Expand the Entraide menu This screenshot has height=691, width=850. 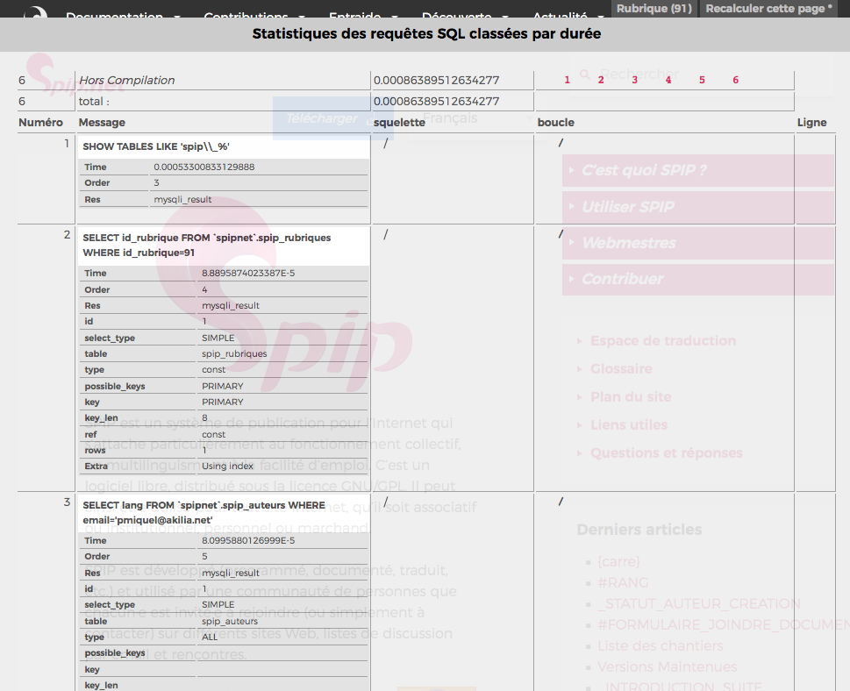(x=363, y=17)
